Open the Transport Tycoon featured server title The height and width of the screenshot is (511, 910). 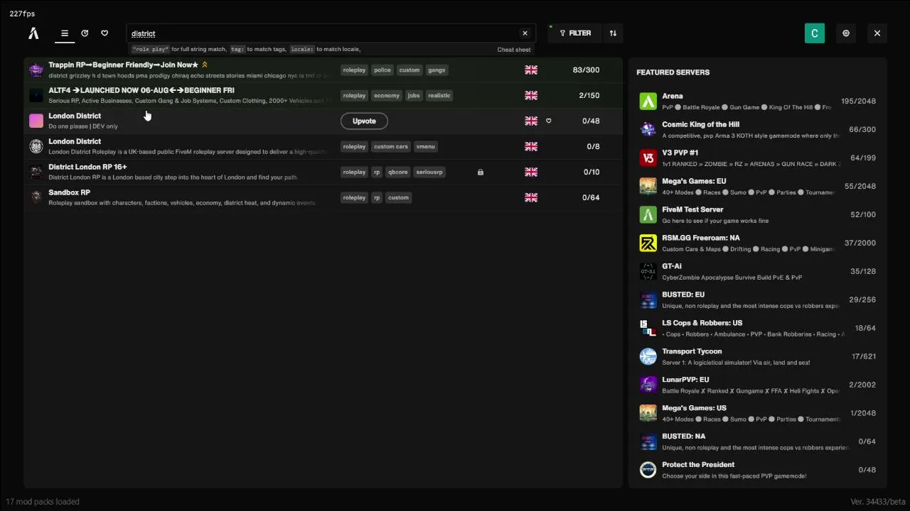pos(692,351)
